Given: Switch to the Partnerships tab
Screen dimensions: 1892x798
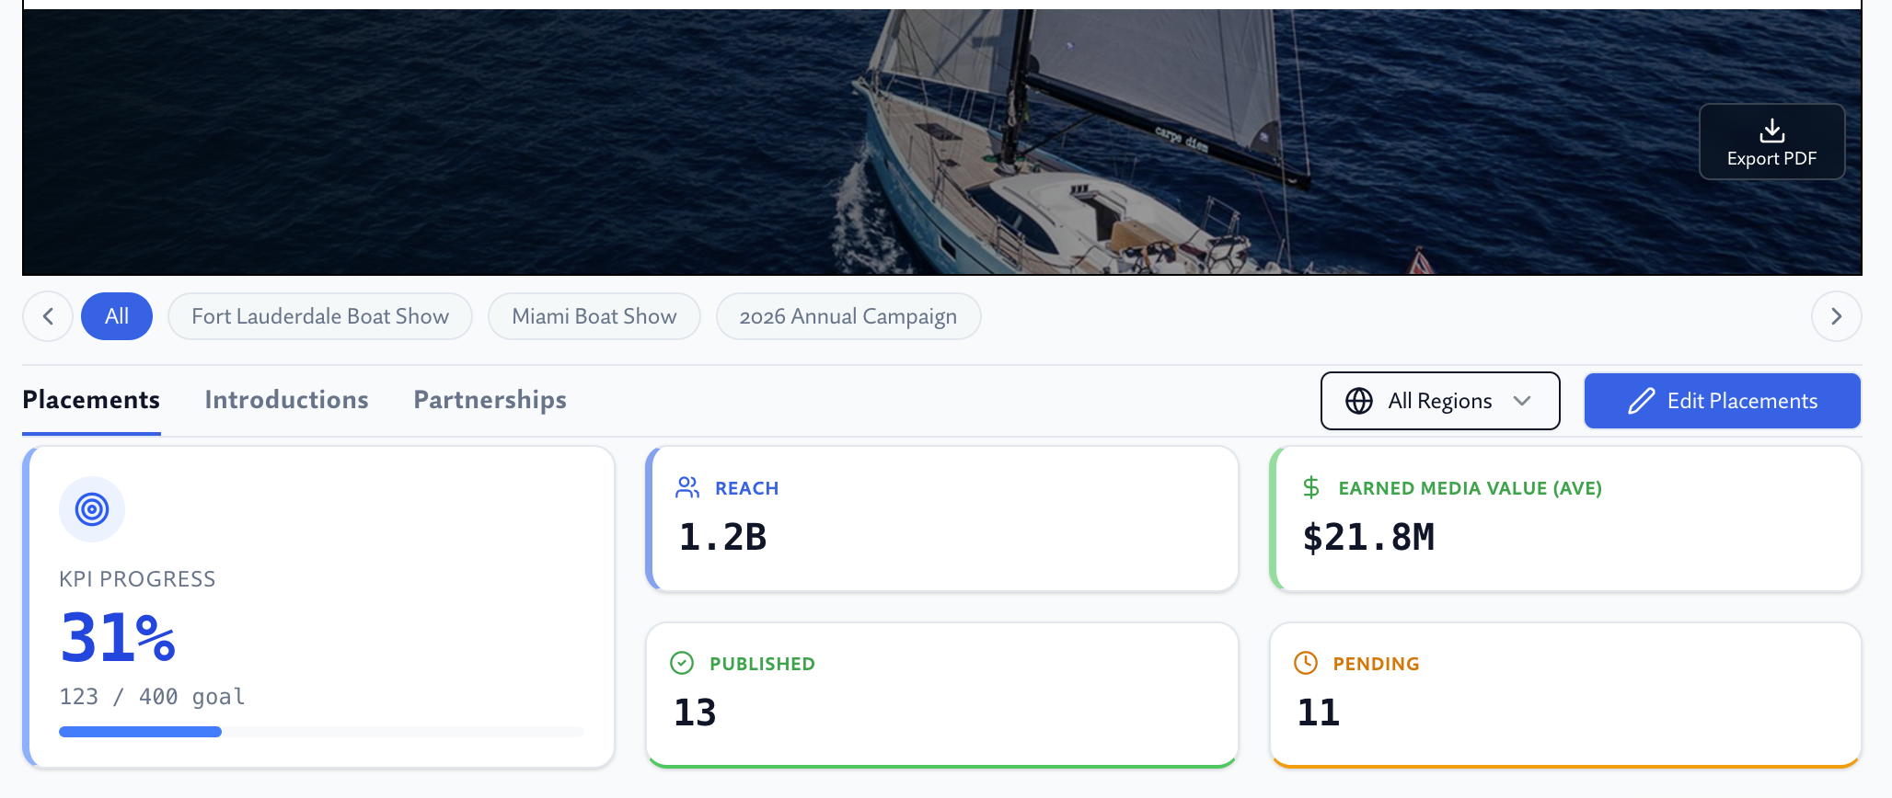Looking at the screenshot, I should click(490, 399).
